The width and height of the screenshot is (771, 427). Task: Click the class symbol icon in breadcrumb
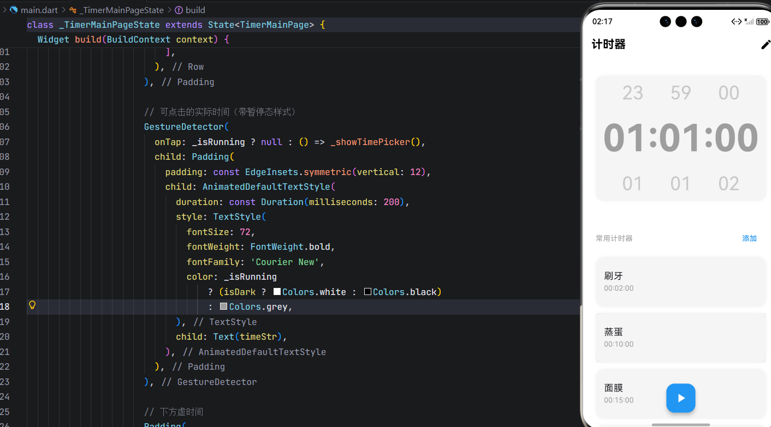tap(73, 10)
